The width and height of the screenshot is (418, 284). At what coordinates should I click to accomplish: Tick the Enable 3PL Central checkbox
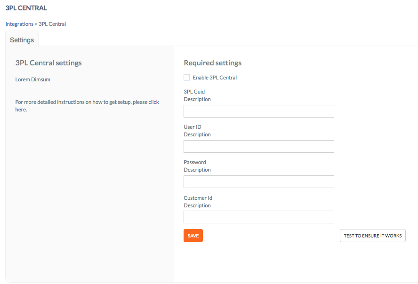[x=186, y=78]
